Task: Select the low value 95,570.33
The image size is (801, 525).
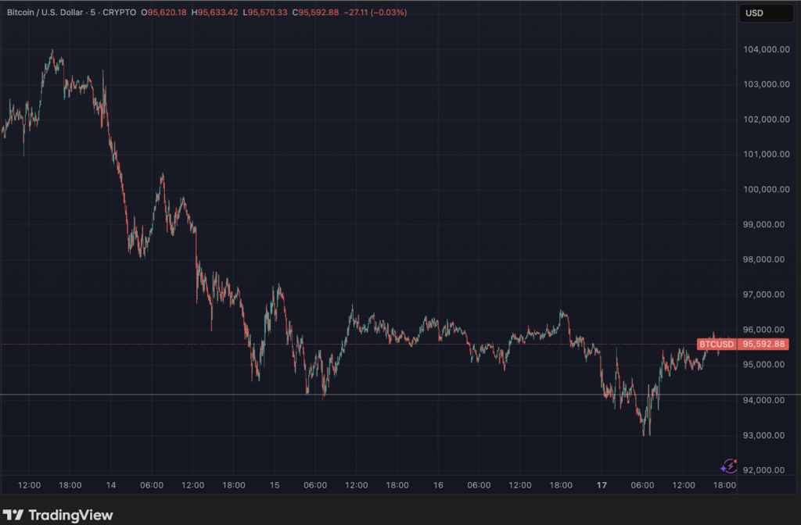Action: pyautogui.click(x=264, y=12)
